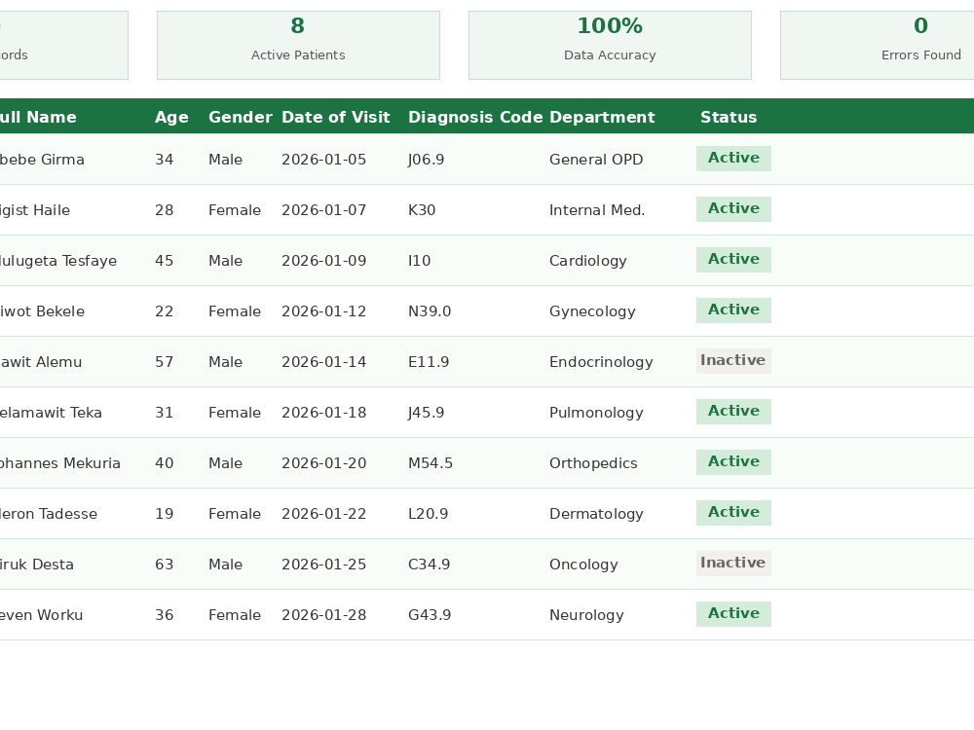This screenshot has width=974, height=730.
Task: Click visit date 2026-01-14
Action: 323,362
